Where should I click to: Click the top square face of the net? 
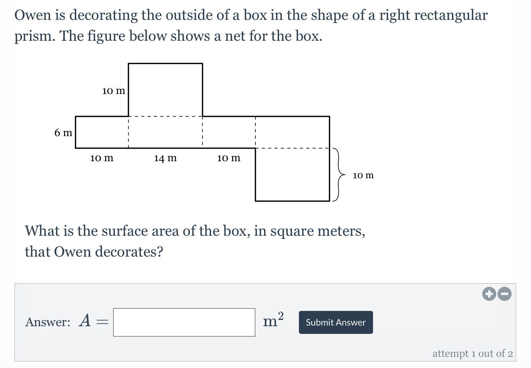pyautogui.click(x=165, y=89)
